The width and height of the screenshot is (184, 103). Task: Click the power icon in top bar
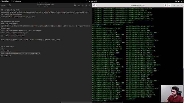click(181, 1)
